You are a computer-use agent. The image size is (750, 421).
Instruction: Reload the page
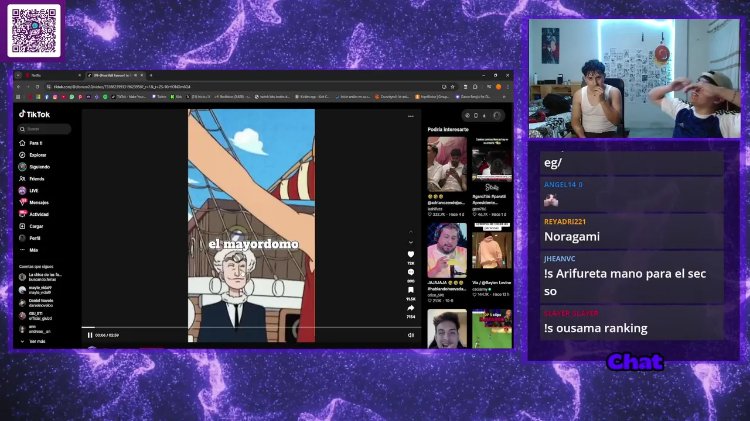click(x=37, y=87)
